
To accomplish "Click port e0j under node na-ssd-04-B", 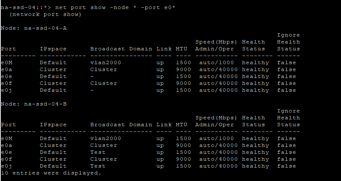I will (x=6, y=166).
